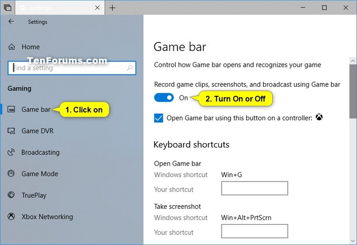Open TruePlay settings
This screenshot has height=245, width=357.
(34, 195)
